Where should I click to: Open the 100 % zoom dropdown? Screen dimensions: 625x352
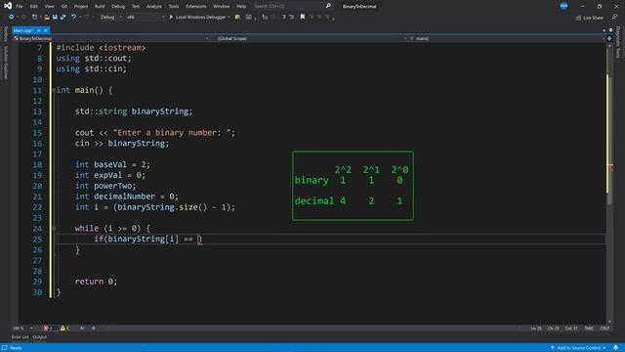(22, 329)
